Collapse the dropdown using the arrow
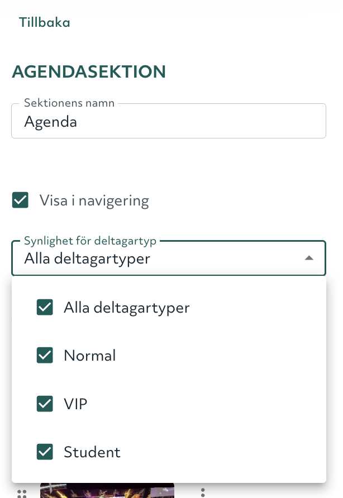This screenshot has height=498, width=343. tap(308, 258)
